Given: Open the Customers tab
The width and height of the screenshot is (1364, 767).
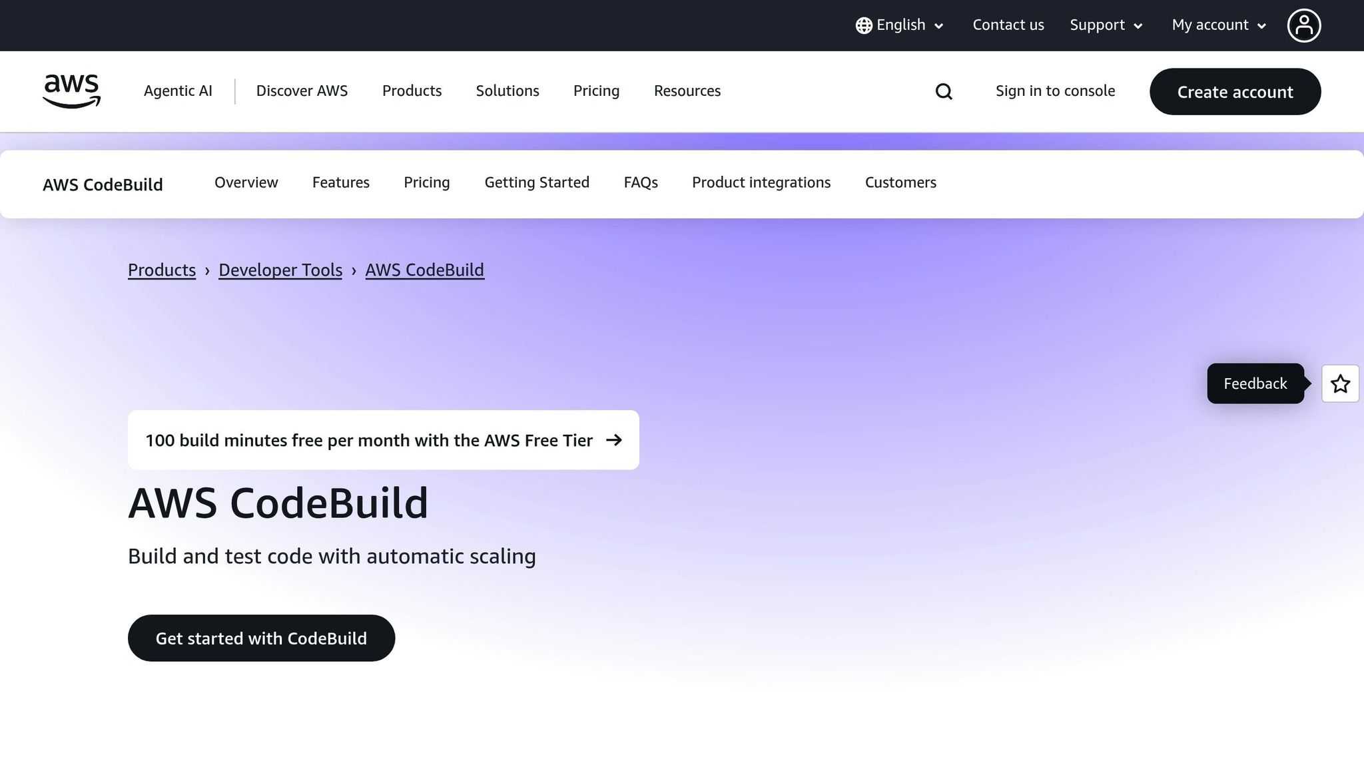Looking at the screenshot, I should 900,182.
